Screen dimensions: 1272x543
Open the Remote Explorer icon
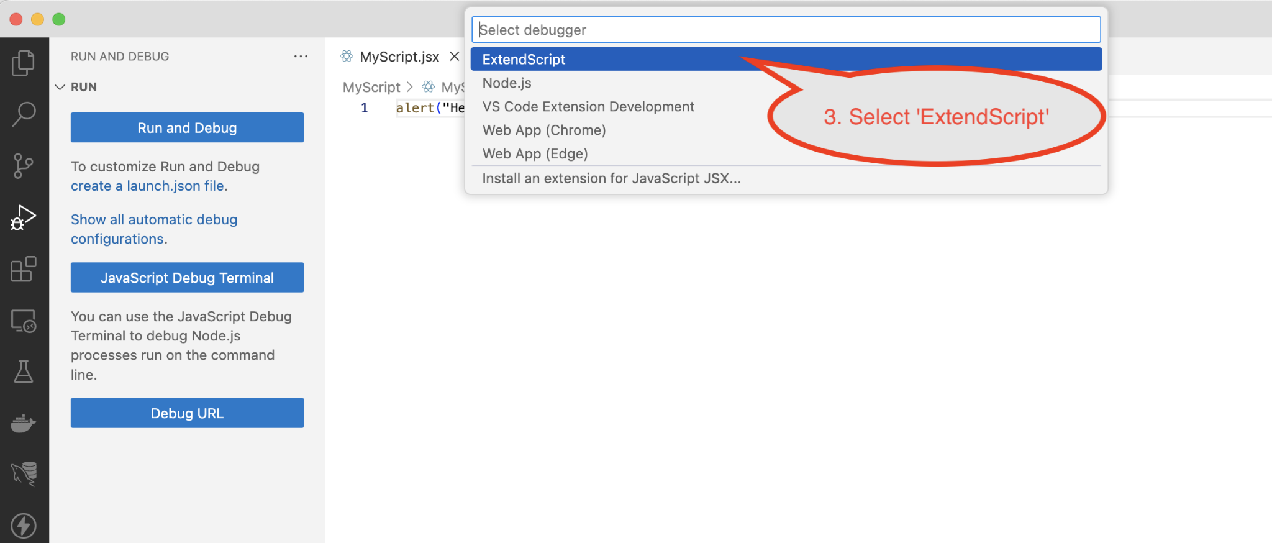click(x=24, y=321)
